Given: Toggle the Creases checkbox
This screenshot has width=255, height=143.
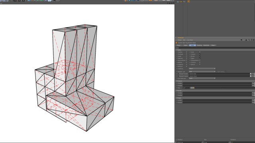Looking at the screenshot, I should point(200,54).
